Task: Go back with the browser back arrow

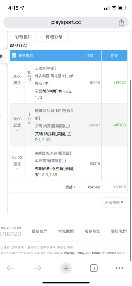Action: click(10, 268)
